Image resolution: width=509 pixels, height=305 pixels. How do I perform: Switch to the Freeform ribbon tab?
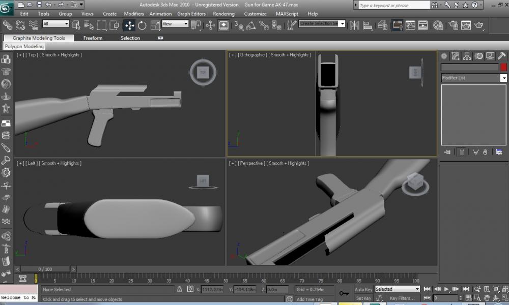(x=93, y=38)
